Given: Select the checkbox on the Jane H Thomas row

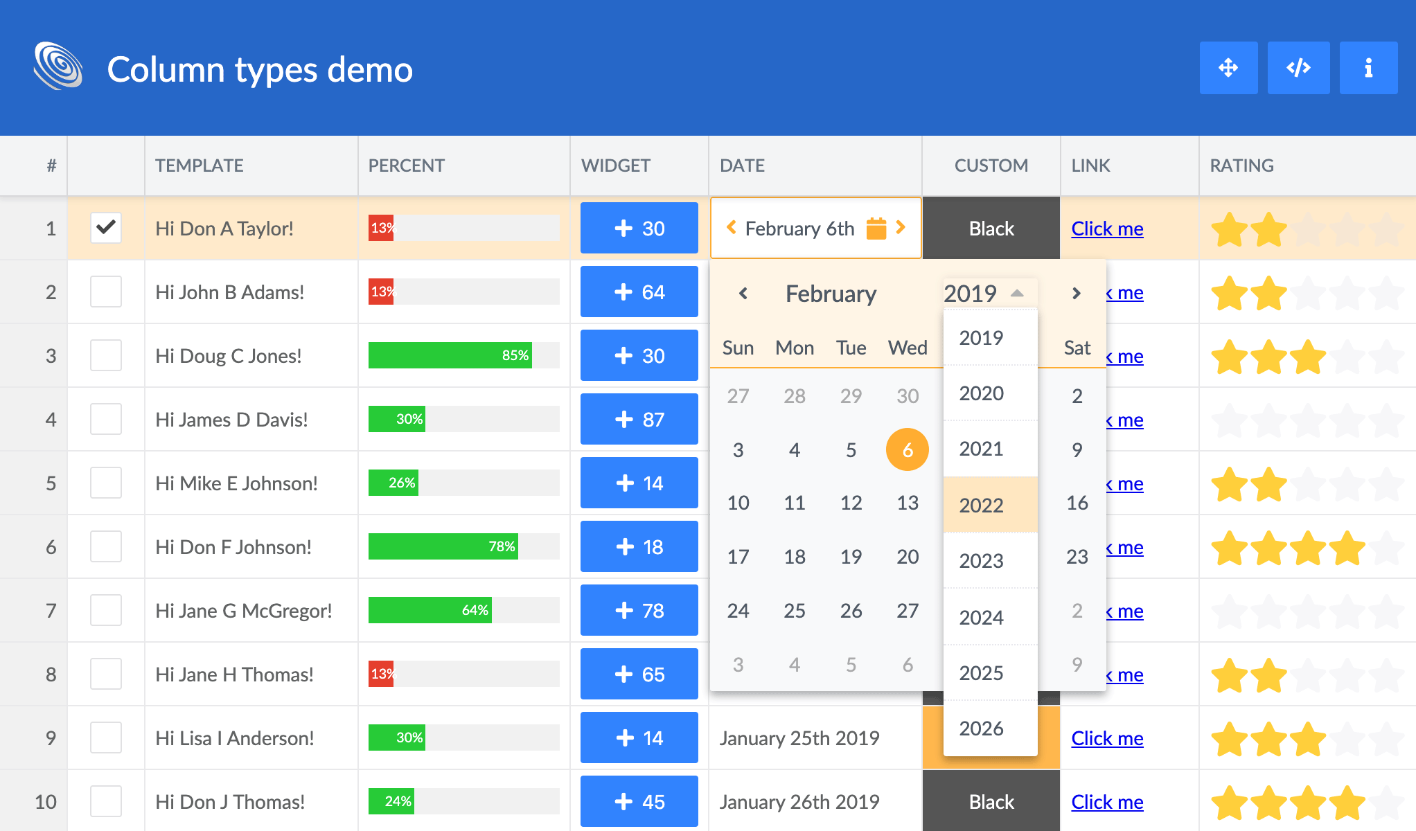Looking at the screenshot, I should [x=105, y=674].
